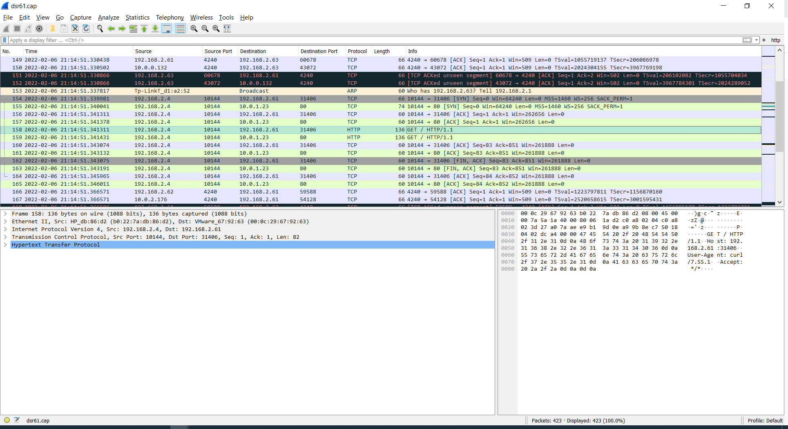788x429 pixels.
Task: Click the expert information circle icon
Action: [x=7, y=420]
